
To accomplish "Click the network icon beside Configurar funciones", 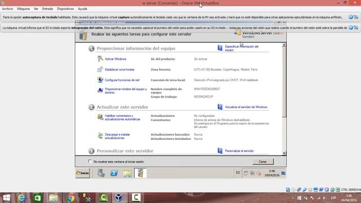I will coord(100,80).
